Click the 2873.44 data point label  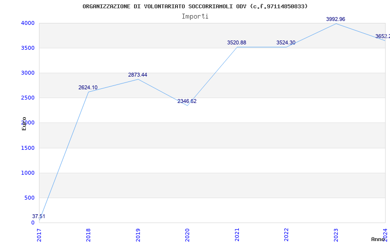pyautogui.click(x=137, y=75)
